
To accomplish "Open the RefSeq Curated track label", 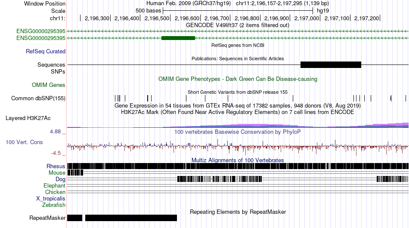I will coord(46,51).
